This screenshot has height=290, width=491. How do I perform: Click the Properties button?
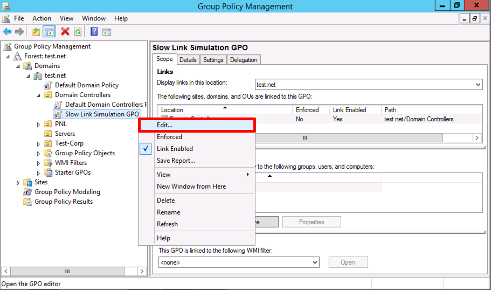pyautogui.click(x=312, y=222)
